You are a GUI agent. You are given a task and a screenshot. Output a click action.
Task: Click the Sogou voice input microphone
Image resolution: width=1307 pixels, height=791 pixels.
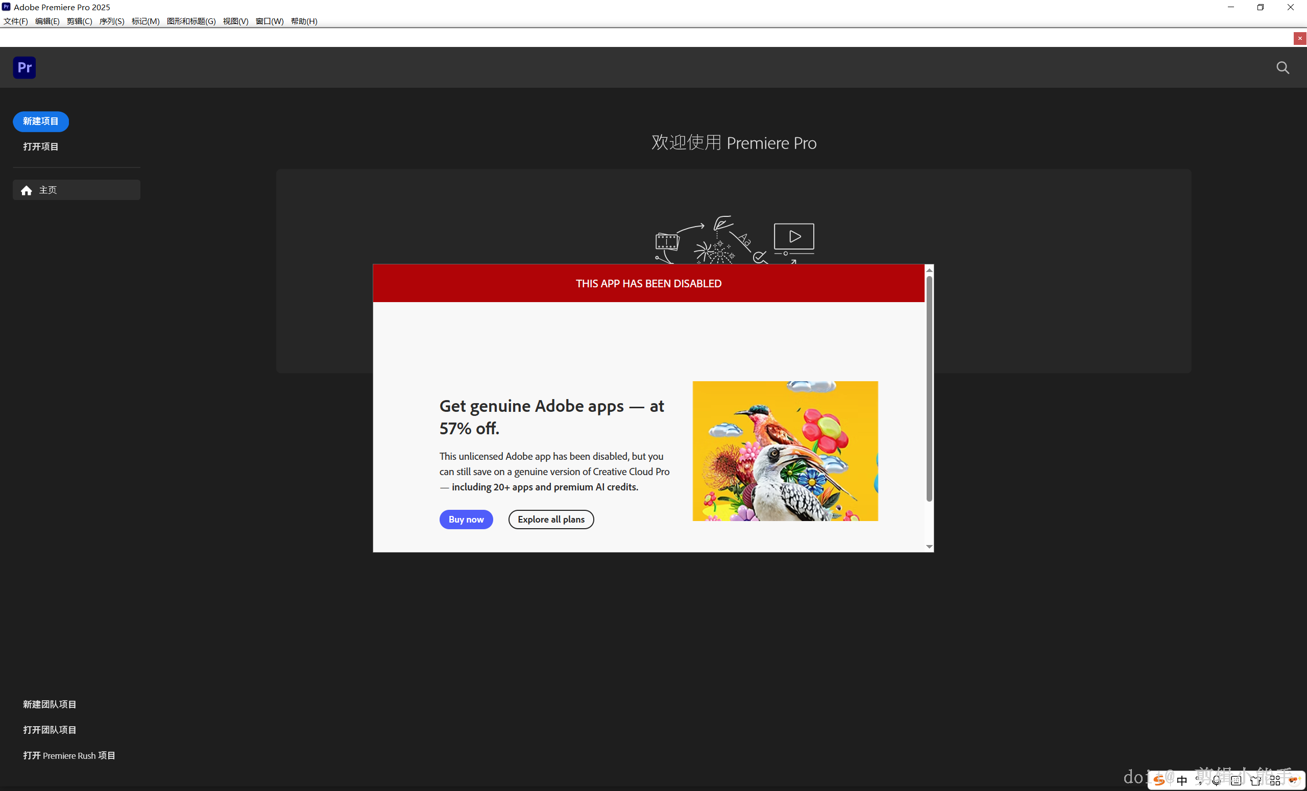pyautogui.click(x=1217, y=780)
